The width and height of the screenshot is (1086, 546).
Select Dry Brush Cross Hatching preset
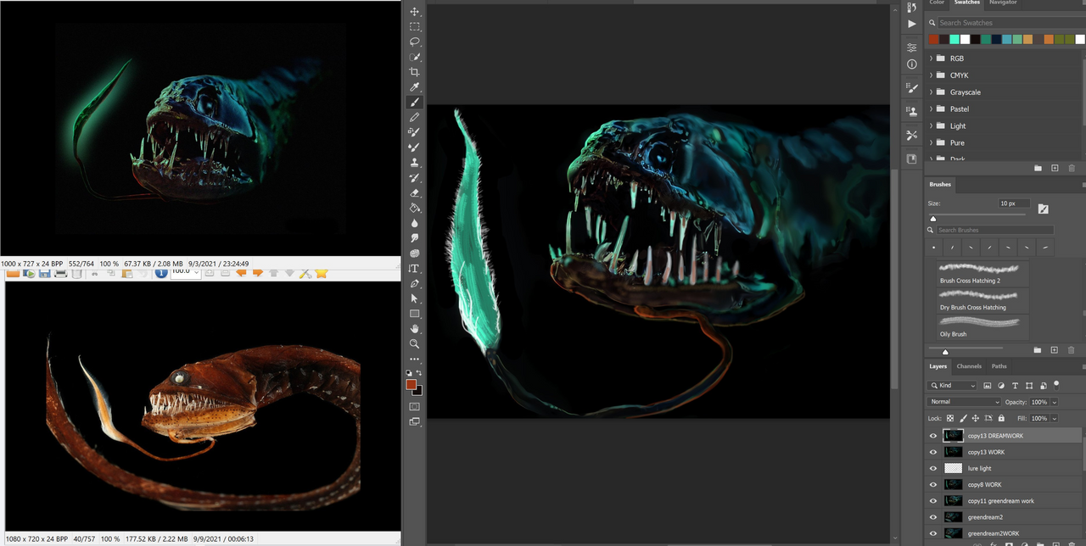pyautogui.click(x=983, y=301)
